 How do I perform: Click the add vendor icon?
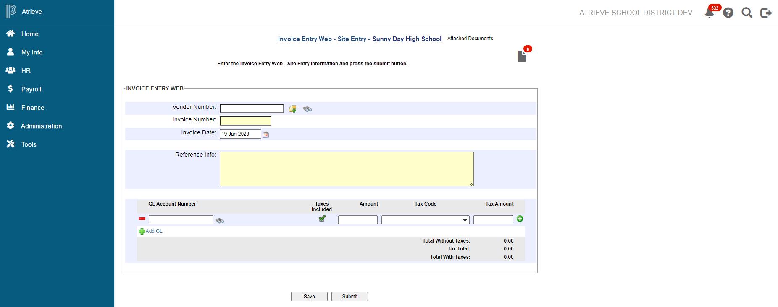[293, 109]
